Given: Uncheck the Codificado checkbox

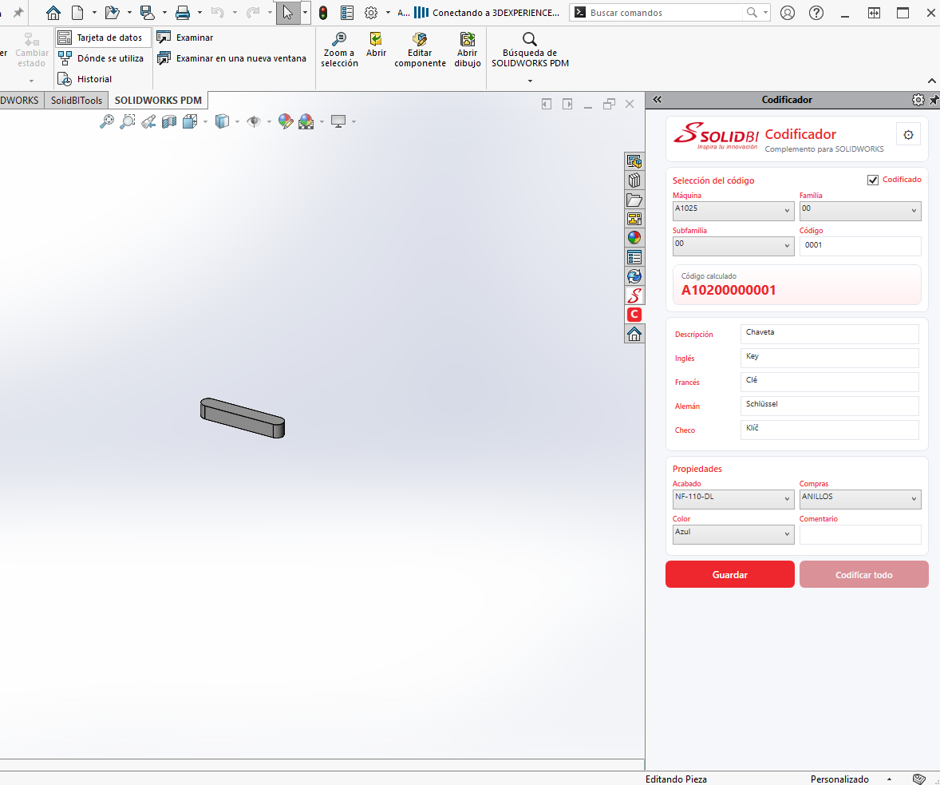Looking at the screenshot, I should click(873, 180).
